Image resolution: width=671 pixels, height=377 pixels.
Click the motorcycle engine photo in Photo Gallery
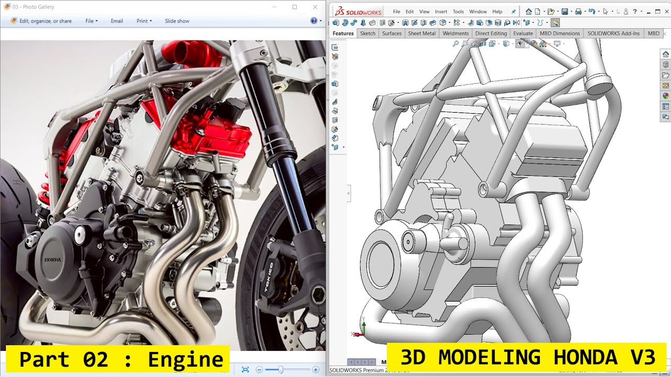point(163,195)
